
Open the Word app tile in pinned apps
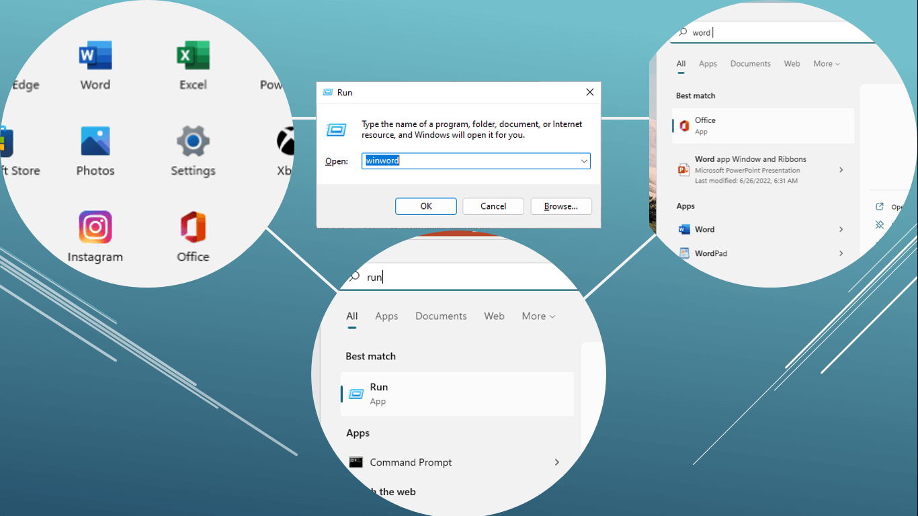coord(95,65)
